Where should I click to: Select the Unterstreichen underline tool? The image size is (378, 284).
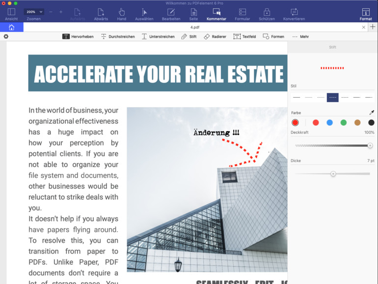pos(158,36)
